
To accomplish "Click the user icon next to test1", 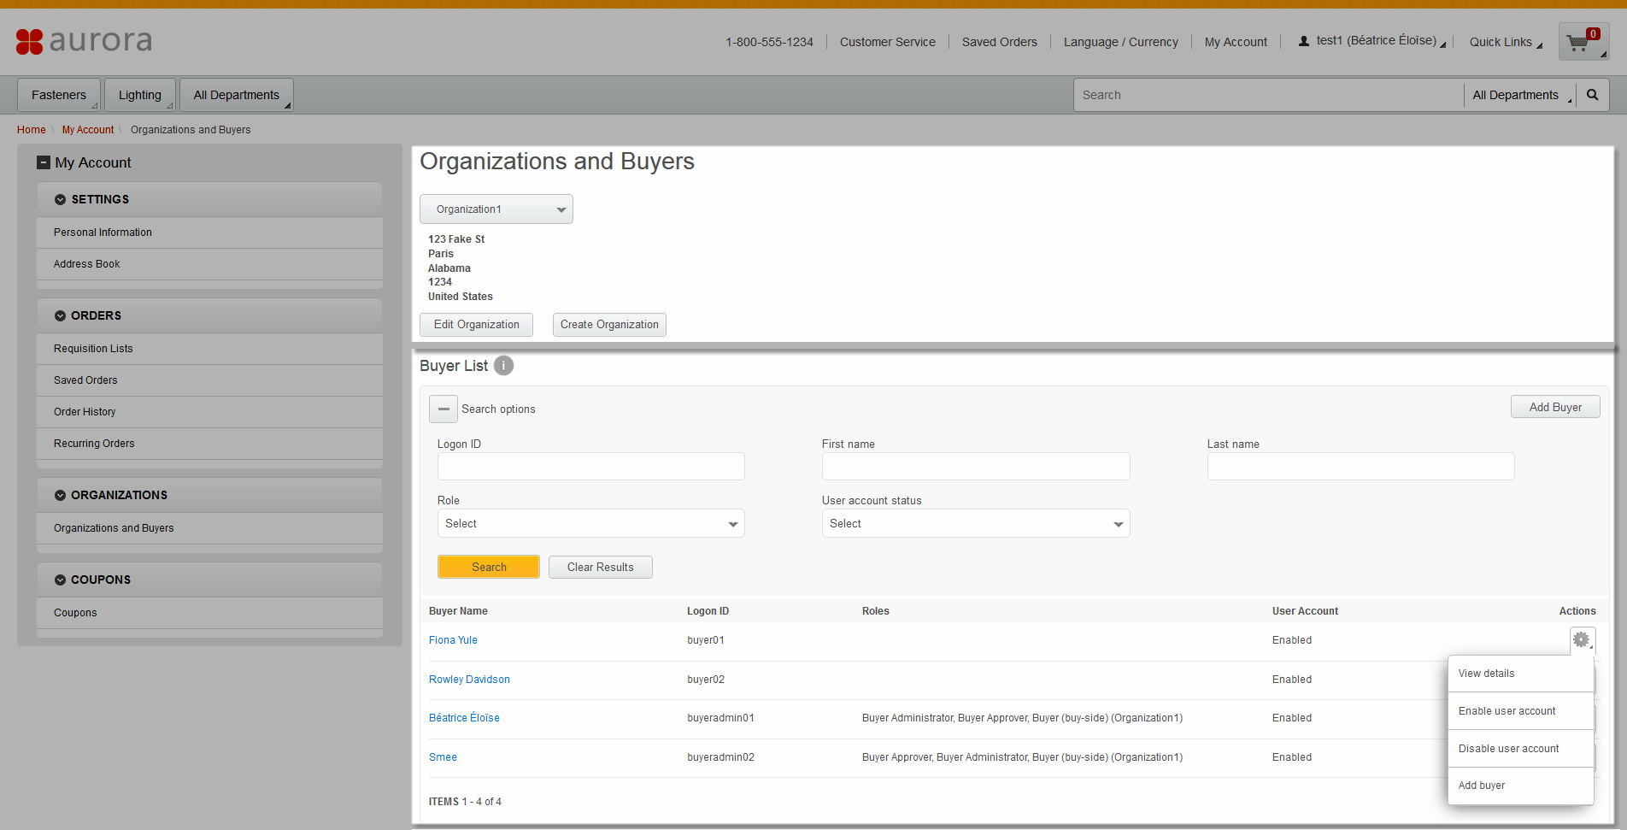I will coord(1302,39).
